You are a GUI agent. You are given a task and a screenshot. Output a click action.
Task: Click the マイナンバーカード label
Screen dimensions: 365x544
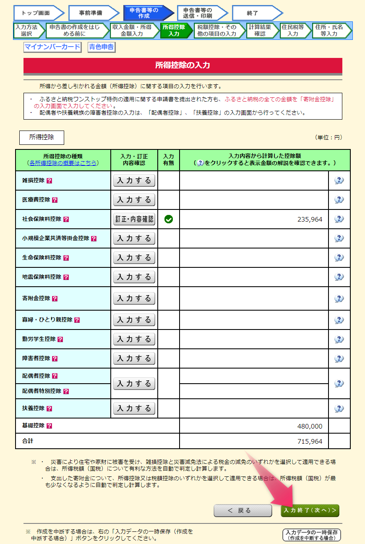[x=52, y=47]
